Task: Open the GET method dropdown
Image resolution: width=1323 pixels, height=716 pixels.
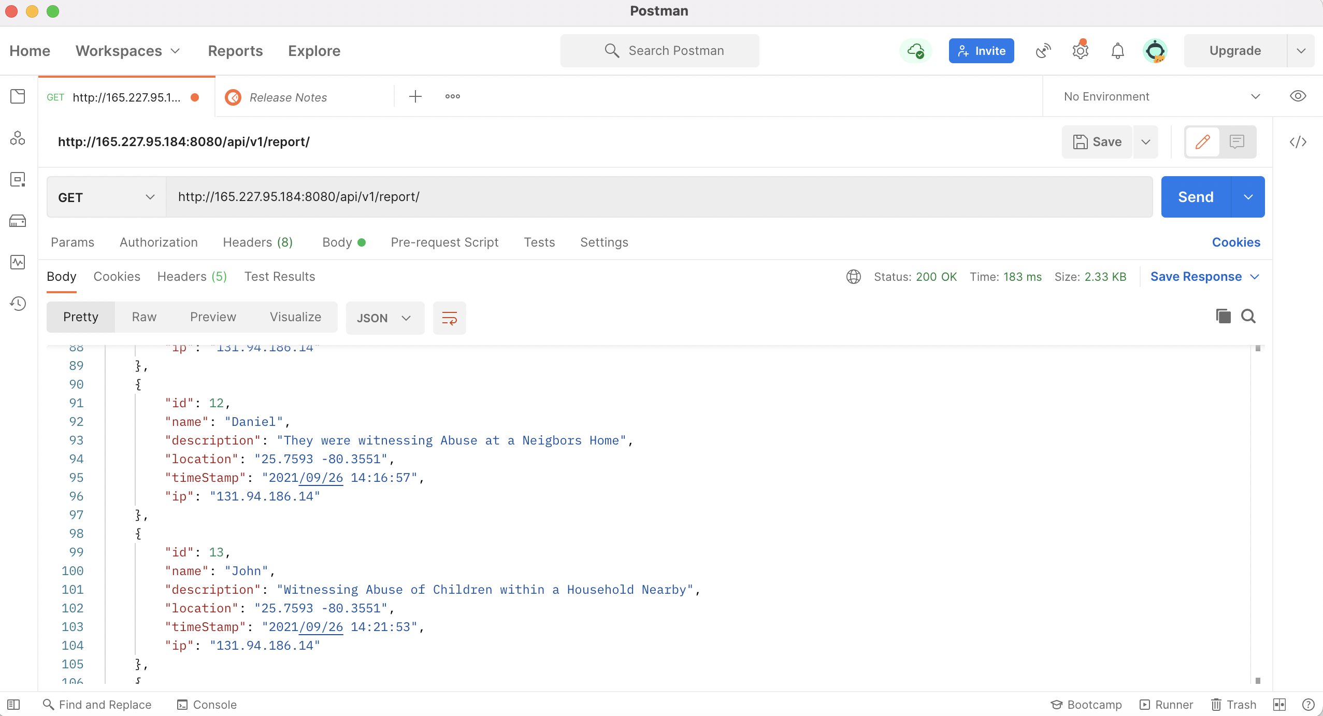Action: (x=106, y=197)
